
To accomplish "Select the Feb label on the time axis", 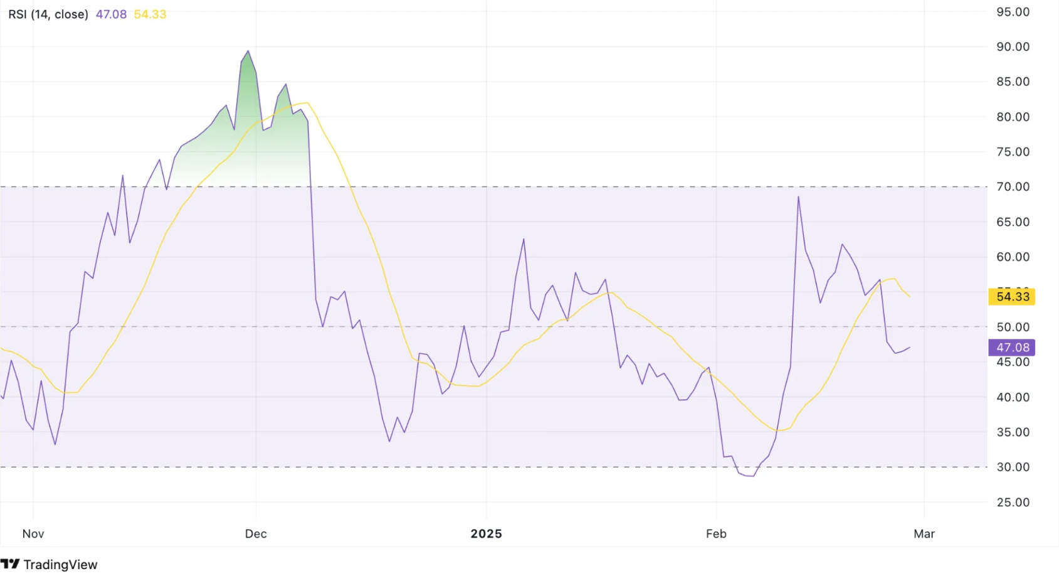I will [715, 534].
